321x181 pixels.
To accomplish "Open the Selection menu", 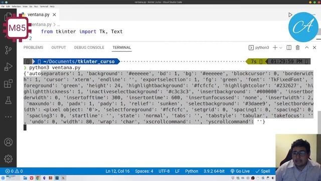I will coord(16,7).
